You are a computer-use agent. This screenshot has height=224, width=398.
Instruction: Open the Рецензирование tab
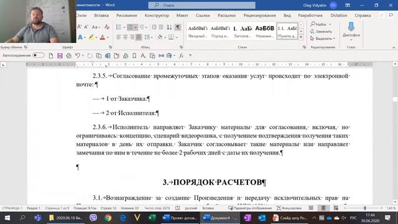pyautogui.click(x=260, y=16)
